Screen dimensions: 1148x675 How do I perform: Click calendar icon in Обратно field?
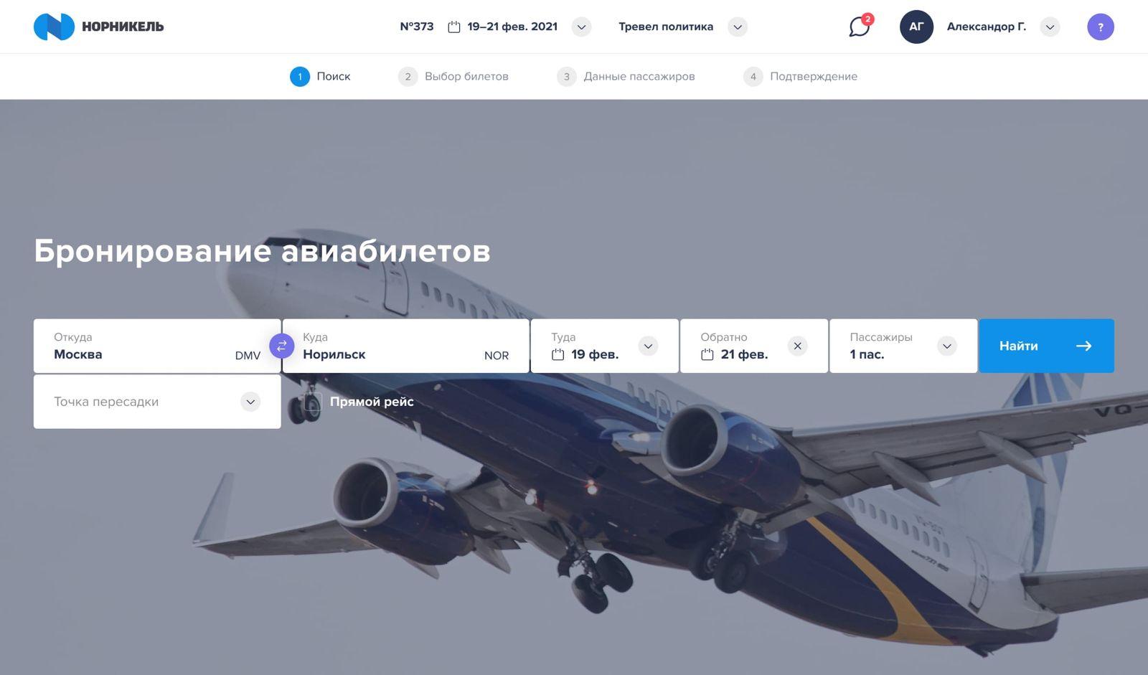click(707, 354)
